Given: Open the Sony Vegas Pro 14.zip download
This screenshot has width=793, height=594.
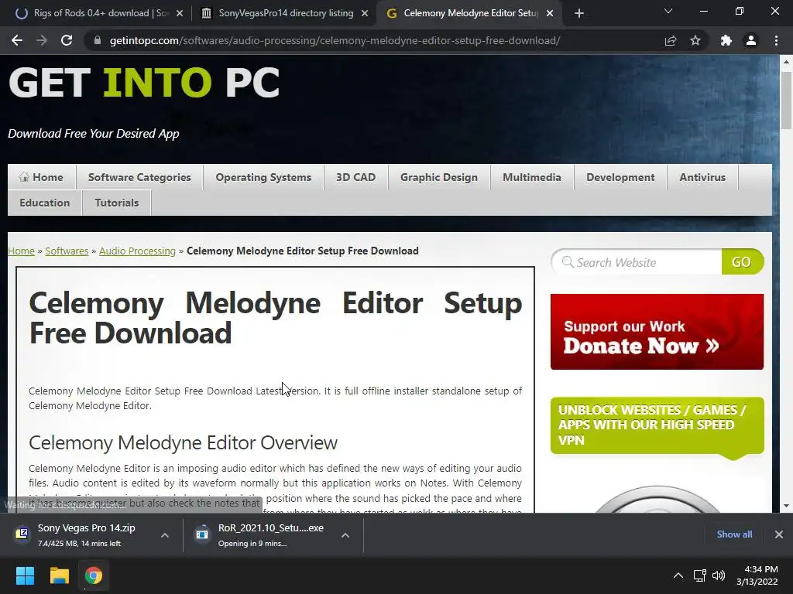Looking at the screenshot, I should tap(81, 534).
